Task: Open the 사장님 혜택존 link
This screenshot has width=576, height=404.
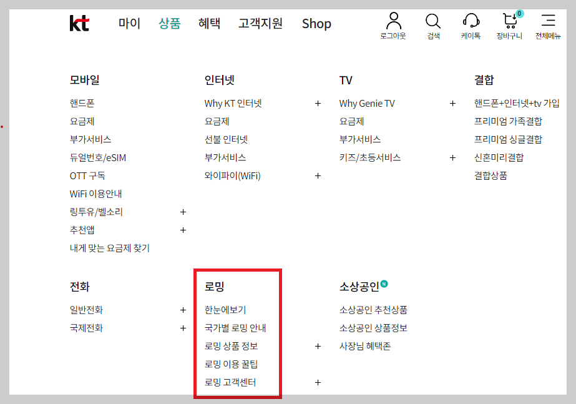Action: 365,347
